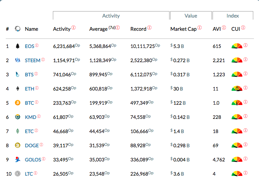Click the BitShares logo icon

pyautogui.click(x=18, y=74)
